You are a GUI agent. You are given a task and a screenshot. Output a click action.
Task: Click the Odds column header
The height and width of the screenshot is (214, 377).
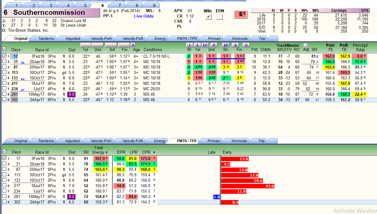(265, 50)
